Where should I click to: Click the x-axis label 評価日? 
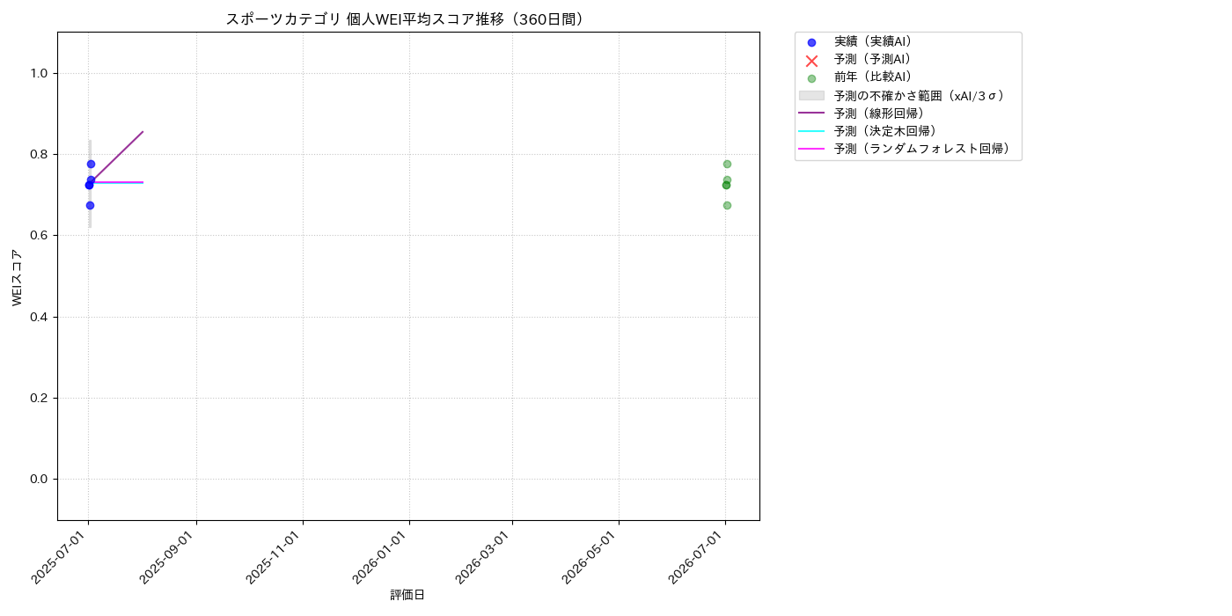coord(407,595)
